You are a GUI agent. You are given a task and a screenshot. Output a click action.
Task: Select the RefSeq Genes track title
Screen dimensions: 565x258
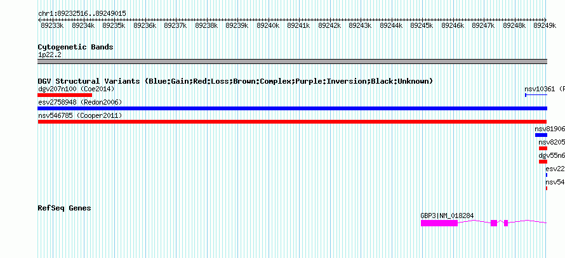[65, 209]
